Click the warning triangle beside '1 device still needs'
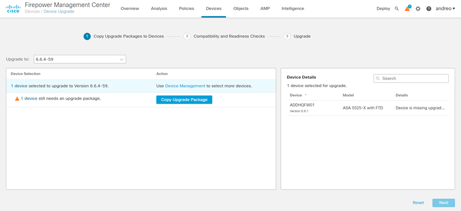461x211 pixels. coord(17,99)
